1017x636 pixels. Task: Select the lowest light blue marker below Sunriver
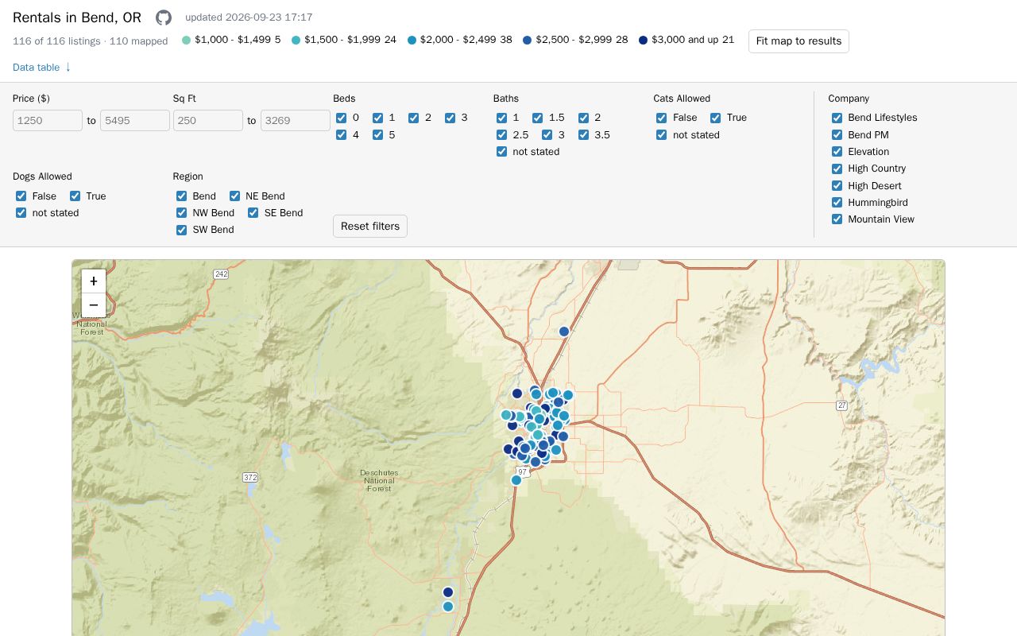click(x=448, y=607)
